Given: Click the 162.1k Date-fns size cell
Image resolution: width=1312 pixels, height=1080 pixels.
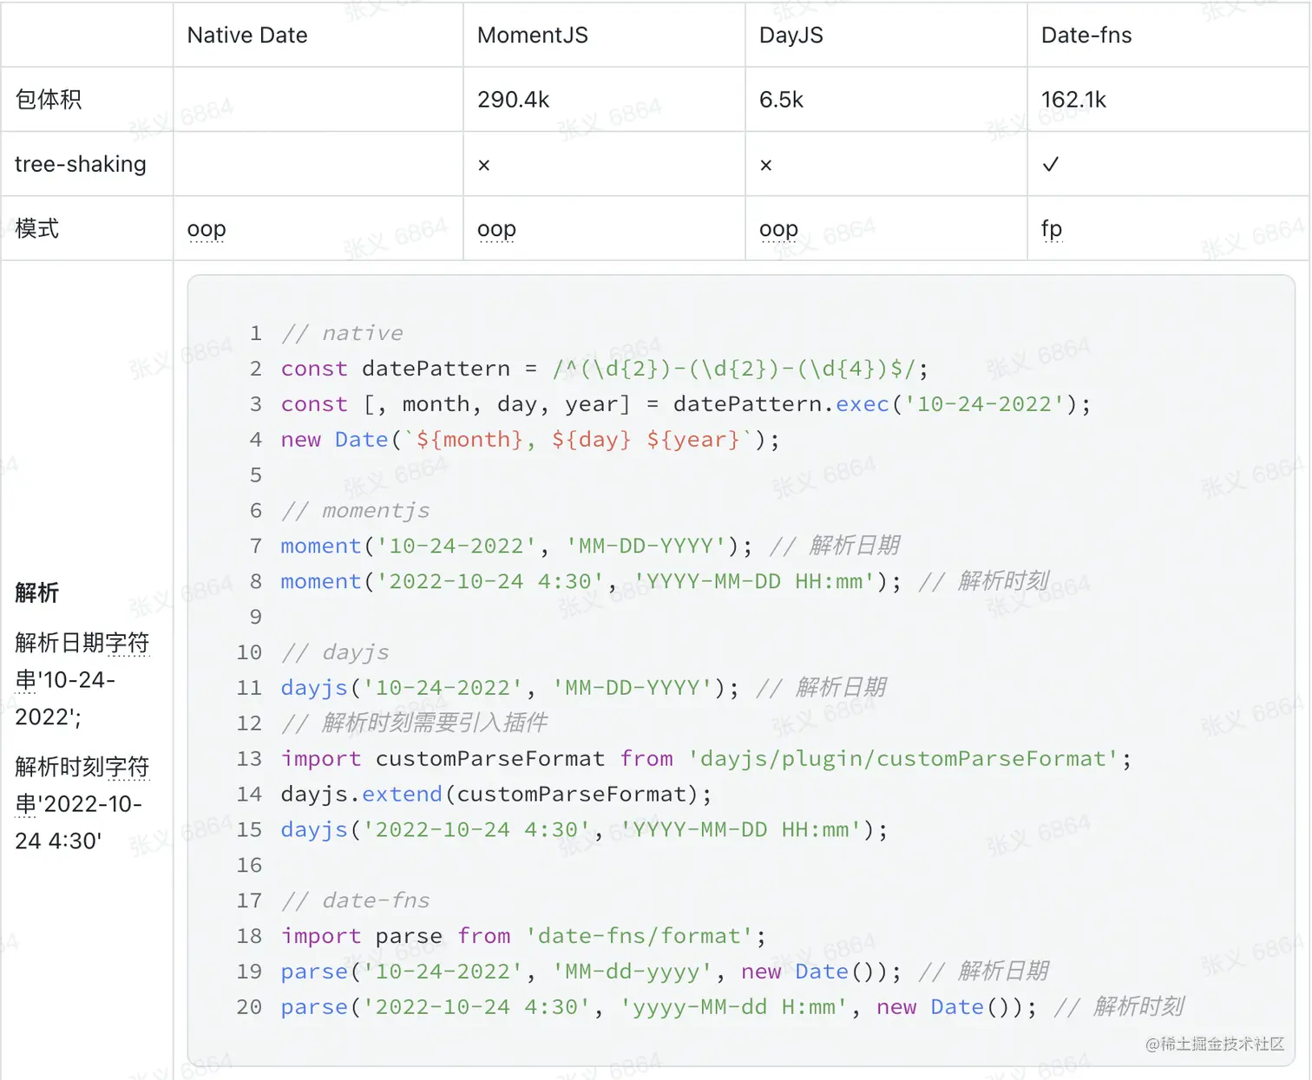Looking at the screenshot, I should [1073, 99].
